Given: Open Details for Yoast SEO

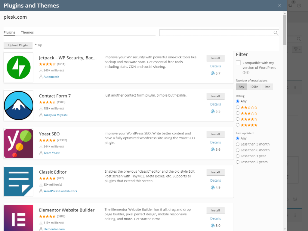Looking at the screenshot, I should [215, 142].
